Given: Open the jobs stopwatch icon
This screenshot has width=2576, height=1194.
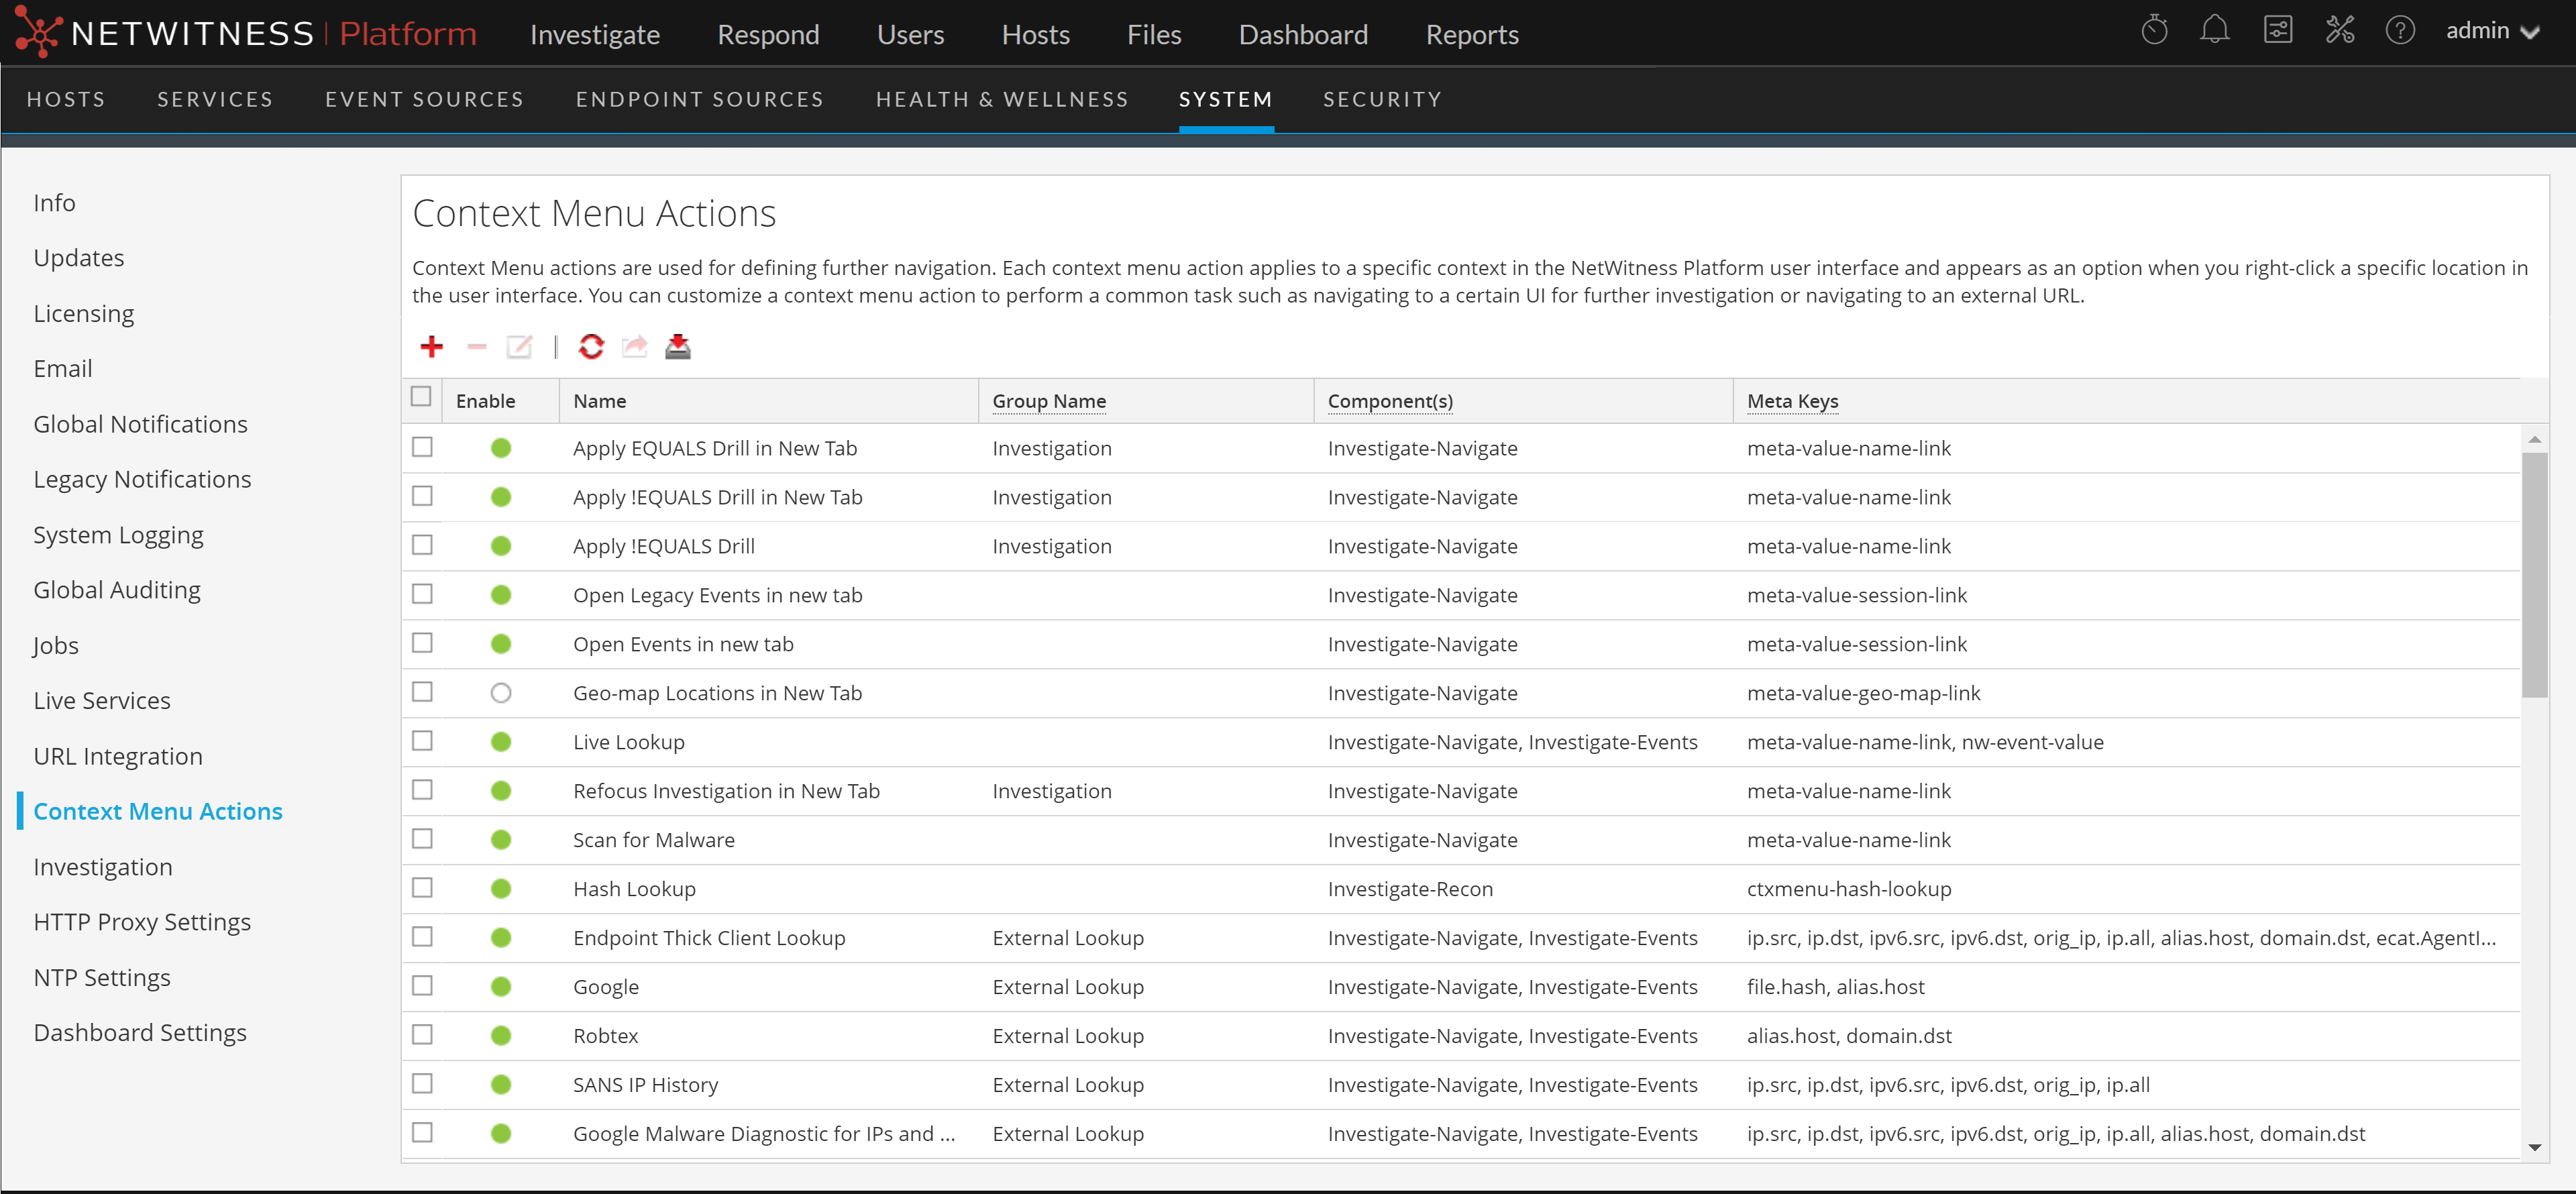Looking at the screenshot, I should pos(2154,30).
